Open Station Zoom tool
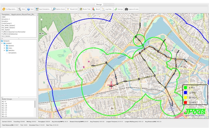This screenshot has width=209, height=128. (59, 9)
